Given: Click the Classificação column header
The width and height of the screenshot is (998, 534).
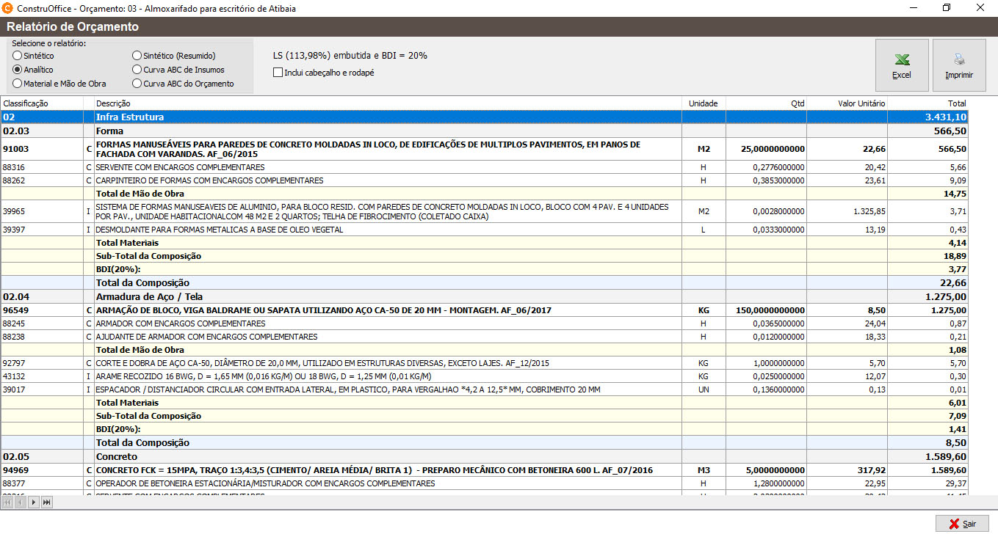Looking at the screenshot, I should 42,103.
